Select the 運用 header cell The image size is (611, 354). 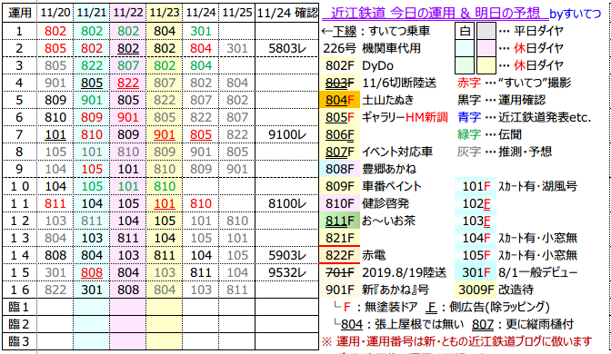coord(19,13)
